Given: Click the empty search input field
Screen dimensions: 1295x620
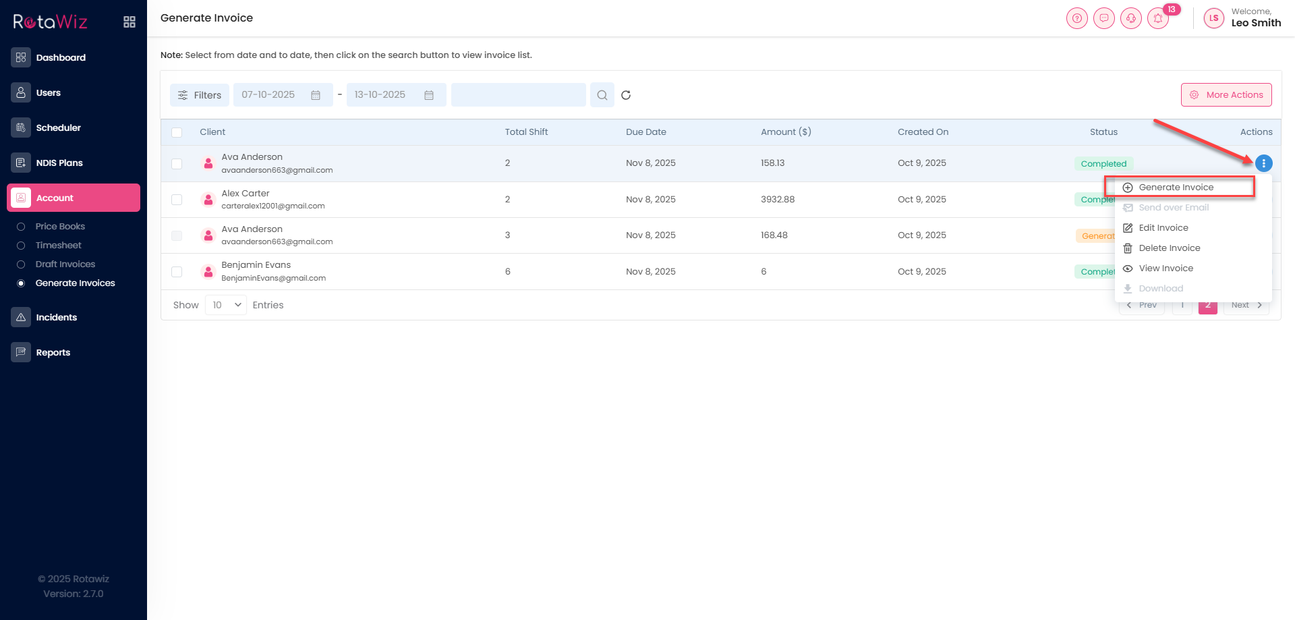Looking at the screenshot, I should [518, 95].
